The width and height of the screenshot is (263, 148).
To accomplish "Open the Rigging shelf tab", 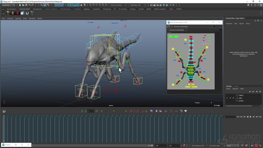I will click(87, 9).
